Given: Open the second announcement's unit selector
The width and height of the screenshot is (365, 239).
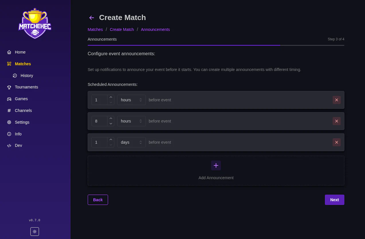Looking at the screenshot, I should coord(131,121).
